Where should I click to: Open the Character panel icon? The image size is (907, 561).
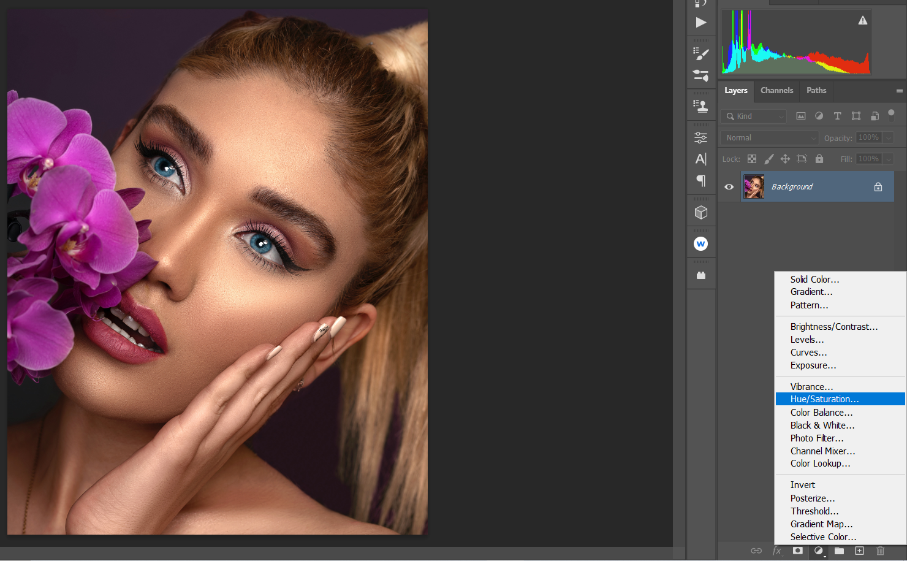coord(701,159)
